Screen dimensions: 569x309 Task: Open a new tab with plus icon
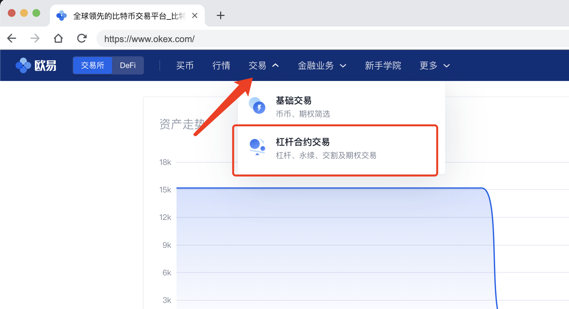[x=221, y=15]
